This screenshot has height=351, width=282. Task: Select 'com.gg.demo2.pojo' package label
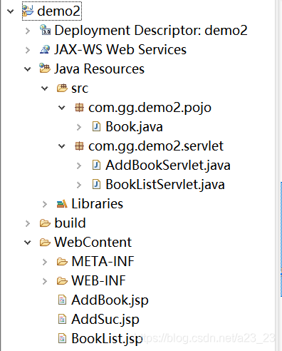tap(150, 108)
